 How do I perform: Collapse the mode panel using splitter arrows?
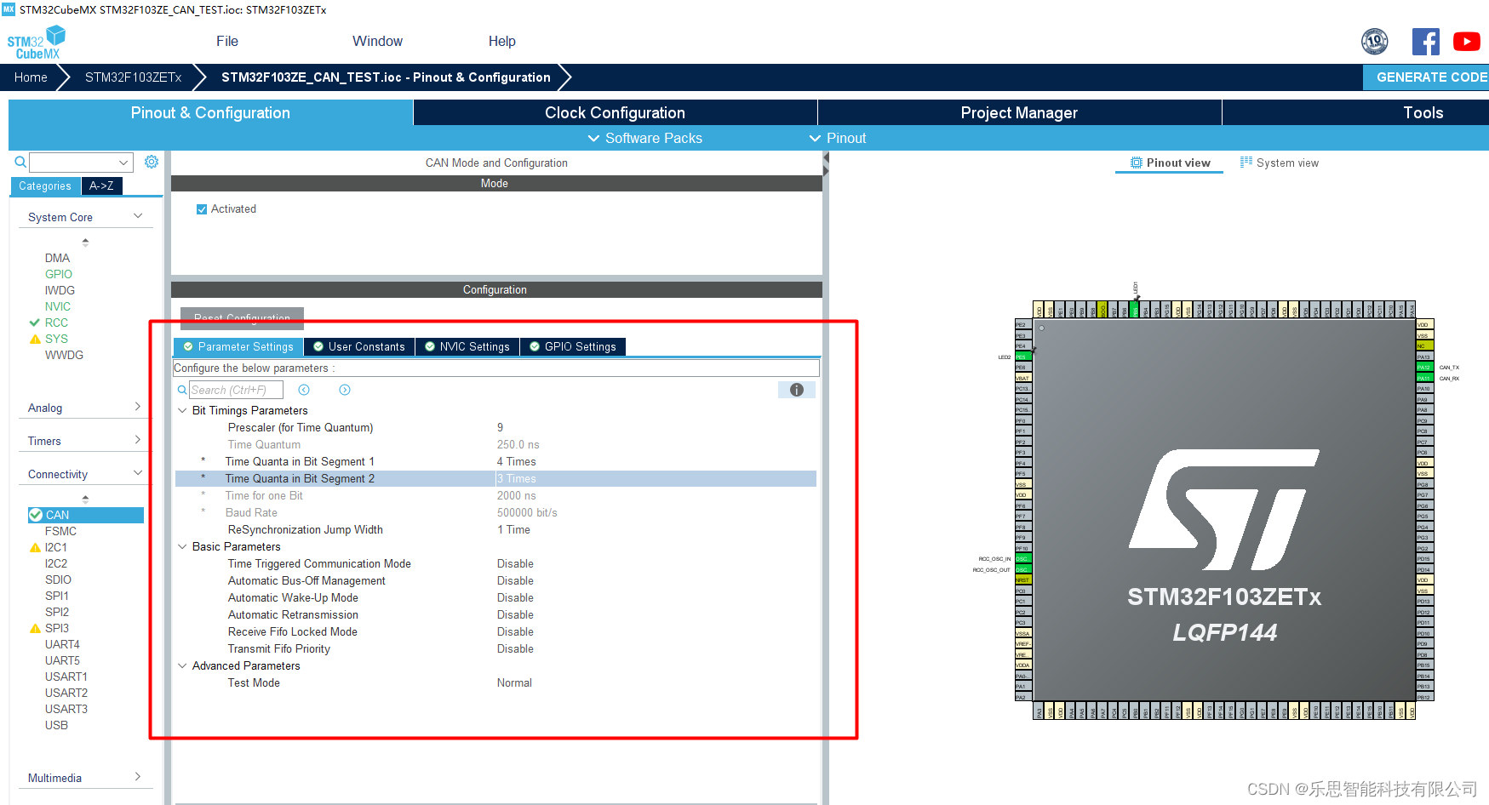tap(826, 165)
